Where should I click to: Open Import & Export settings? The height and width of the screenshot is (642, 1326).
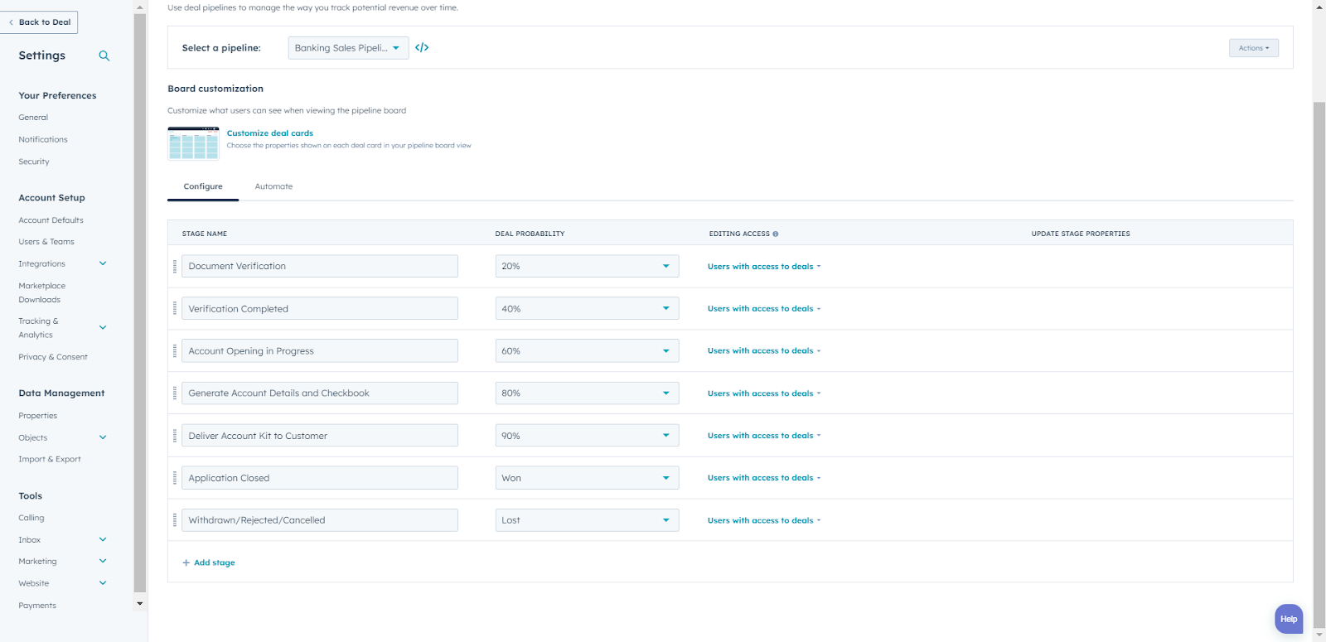tap(50, 459)
